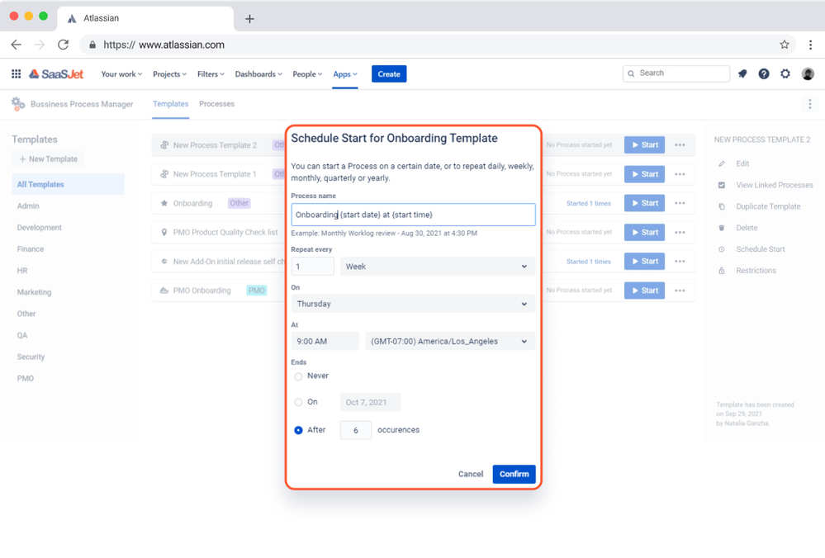Open the app switcher grid icon
Viewport: 825px width, 558px height.
(x=17, y=74)
